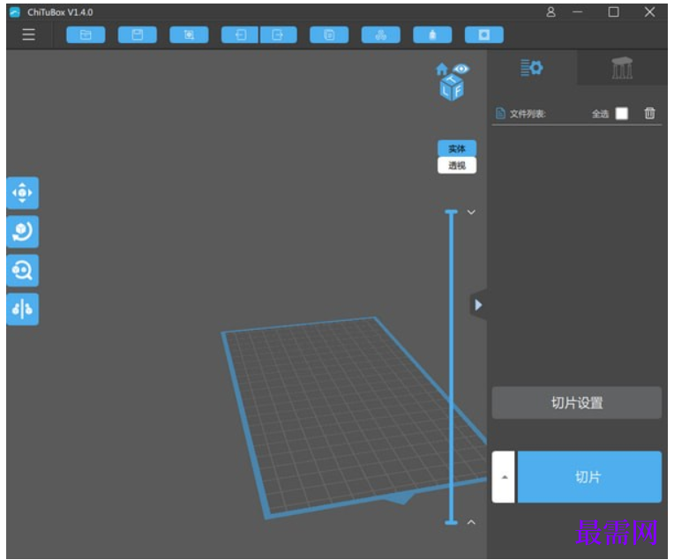Click the open file folder icon

coord(86,34)
